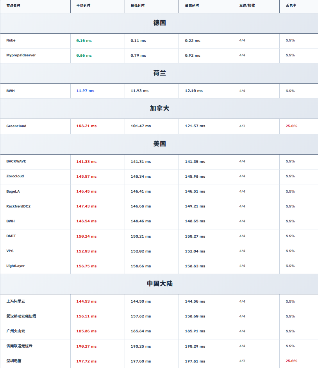Expand the 美国 group header
318x368 pixels.
coord(159,144)
